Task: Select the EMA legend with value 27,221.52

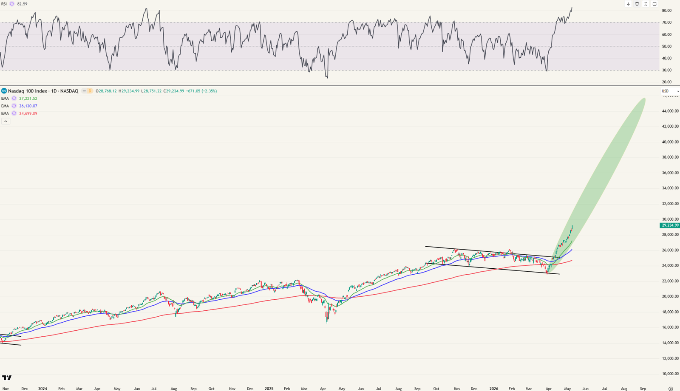Action: click(x=19, y=98)
